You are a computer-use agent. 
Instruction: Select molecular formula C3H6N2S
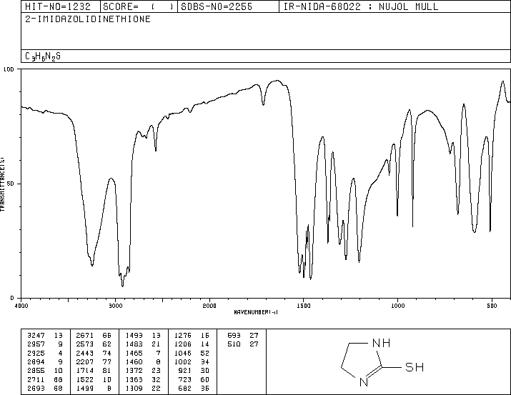click(x=43, y=56)
